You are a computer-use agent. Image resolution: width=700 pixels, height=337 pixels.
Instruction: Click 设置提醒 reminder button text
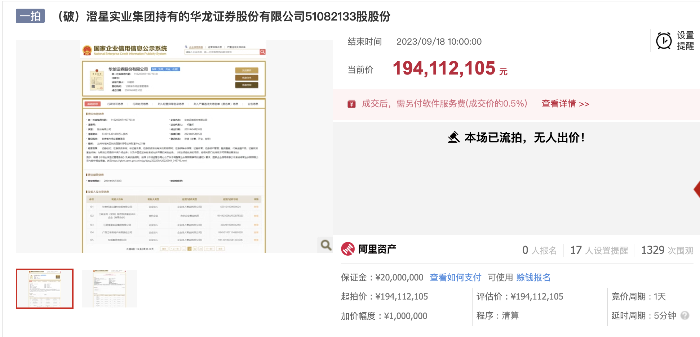(x=685, y=41)
